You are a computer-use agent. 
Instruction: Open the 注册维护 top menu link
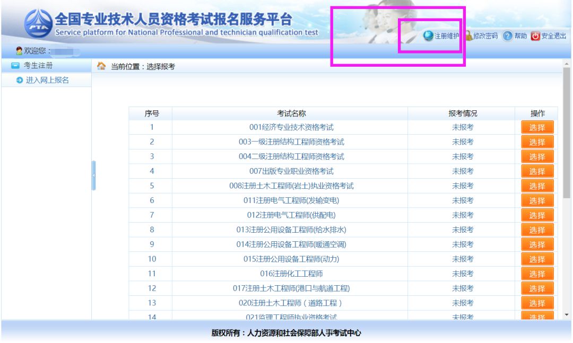pos(446,36)
